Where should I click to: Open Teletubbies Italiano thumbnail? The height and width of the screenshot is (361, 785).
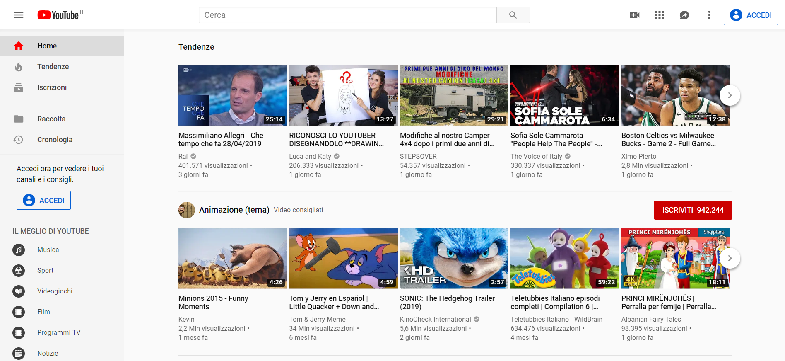tap(565, 258)
